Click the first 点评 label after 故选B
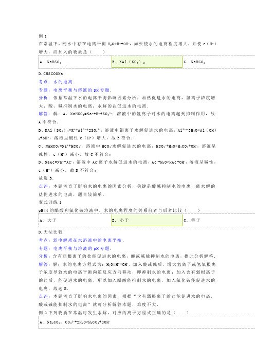Viewport: 255px width, 361px height. 44,186
